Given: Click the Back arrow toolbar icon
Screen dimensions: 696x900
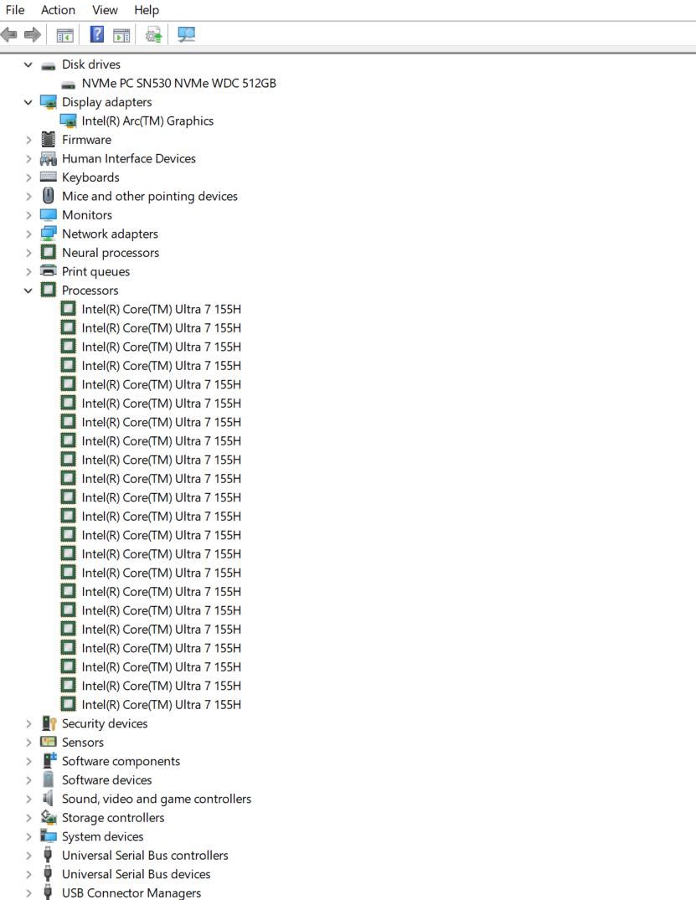Looking at the screenshot, I should pyautogui.click(x=9, y=35).
